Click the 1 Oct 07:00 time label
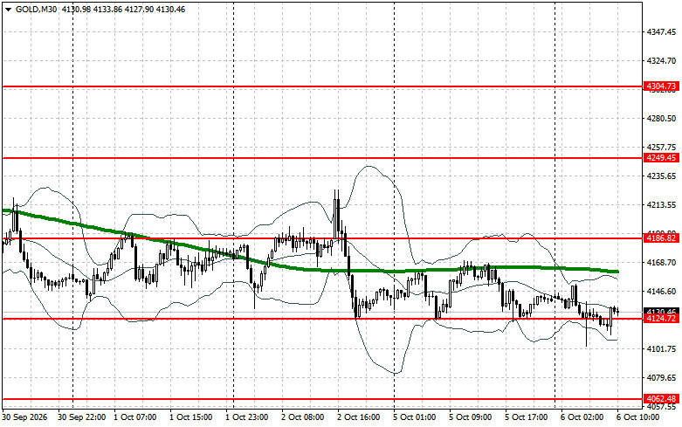The width and height of the screenshot is (682, 427). pos(134,417)
